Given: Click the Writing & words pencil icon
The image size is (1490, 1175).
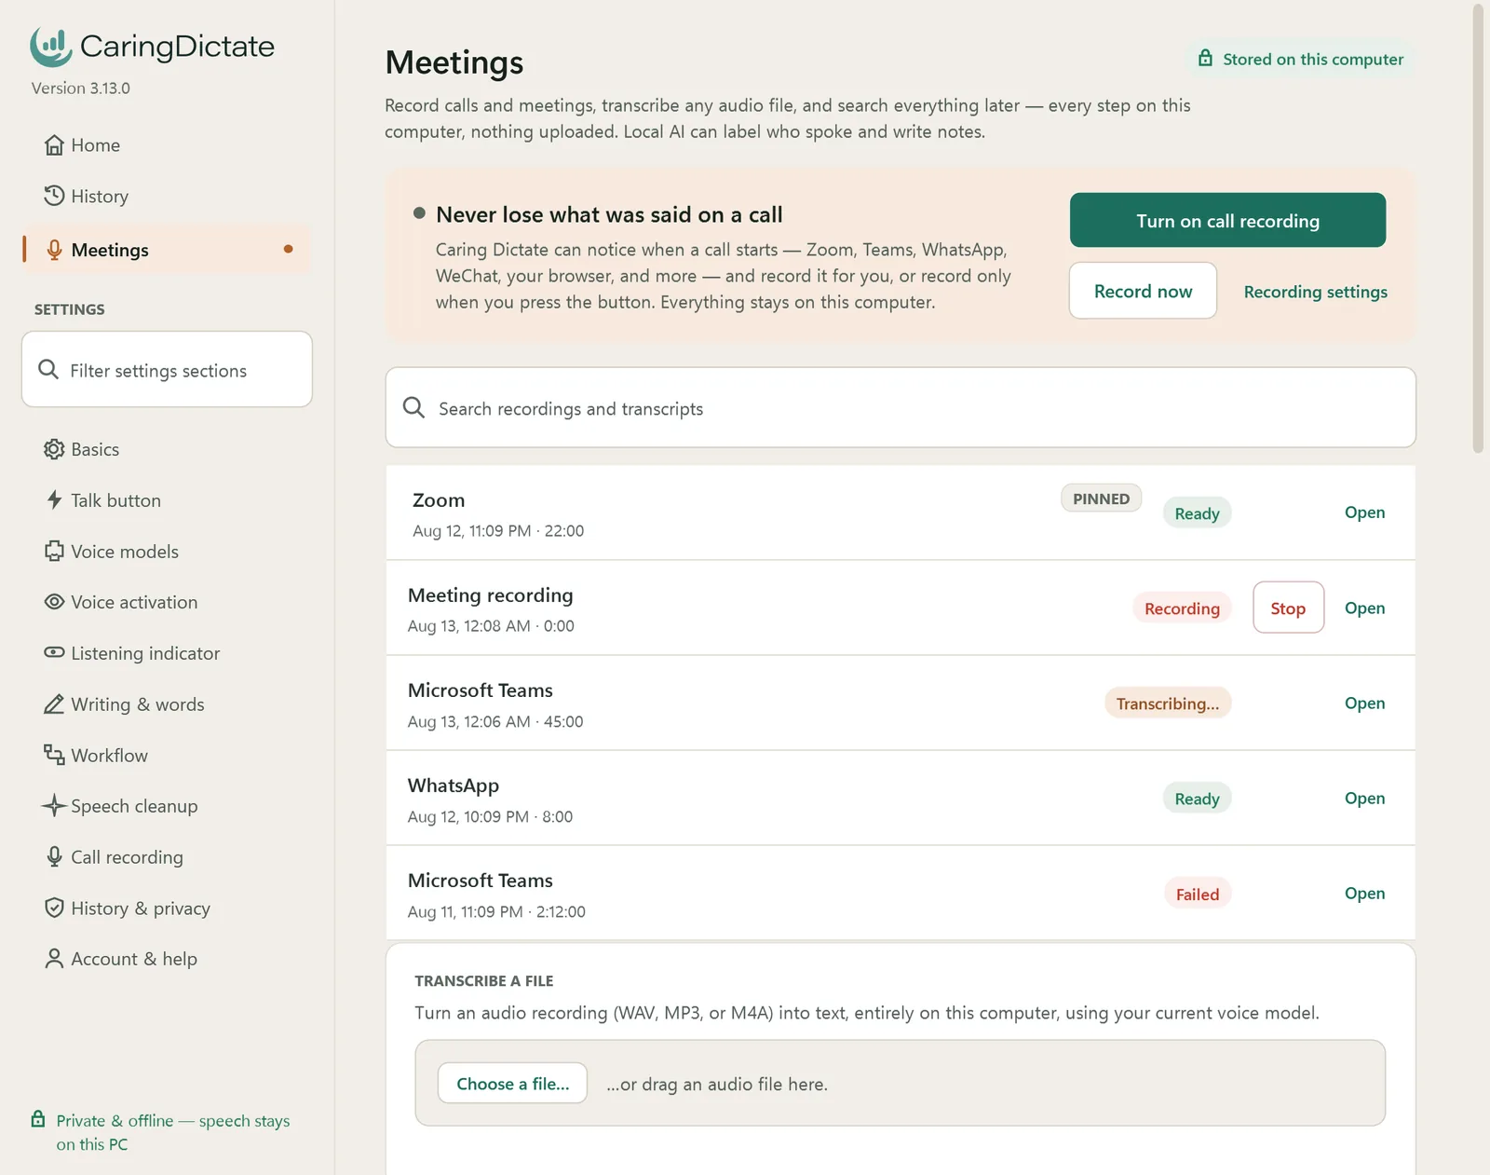Looking at the screenshot, I should point(54,704).
